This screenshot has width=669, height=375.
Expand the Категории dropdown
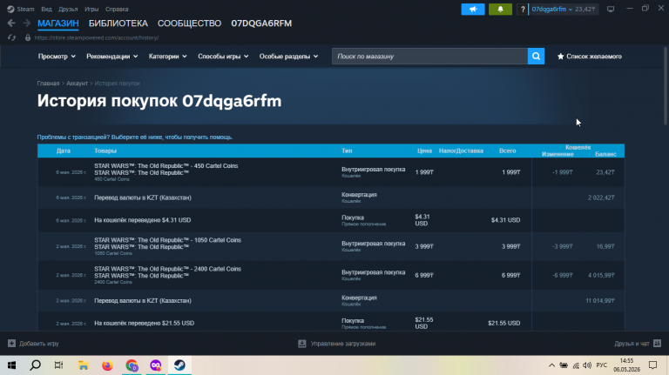pos(167,57)
